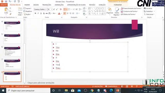Cut the selection with the scissors icon
Screen dimensions: 165x93
[x=10, y=8]
